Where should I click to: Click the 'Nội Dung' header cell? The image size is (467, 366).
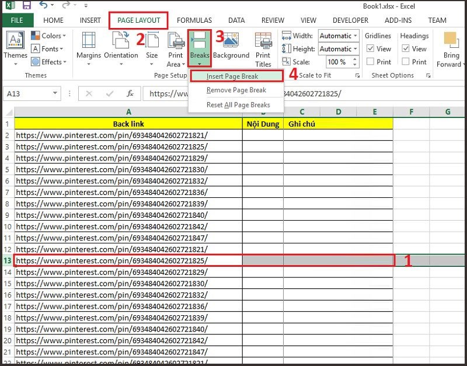coord(263,124)
